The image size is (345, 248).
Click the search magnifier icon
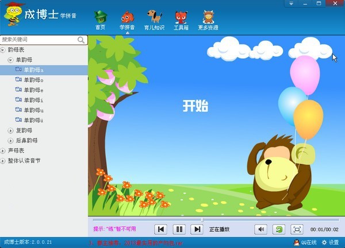tap(81, 40)
